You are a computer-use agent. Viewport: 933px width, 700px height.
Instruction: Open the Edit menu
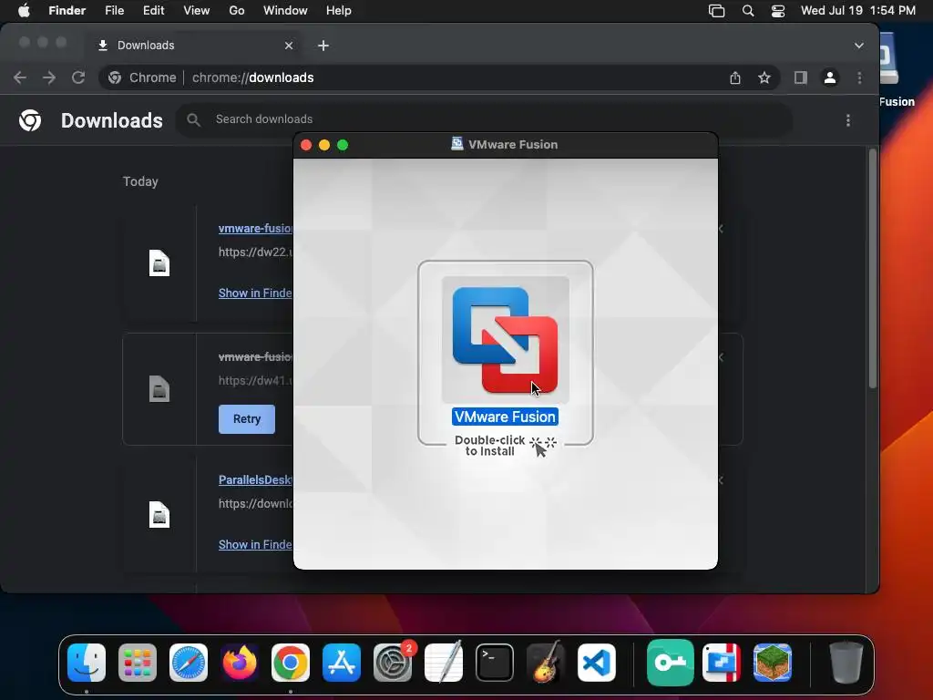tap(153, 11)
